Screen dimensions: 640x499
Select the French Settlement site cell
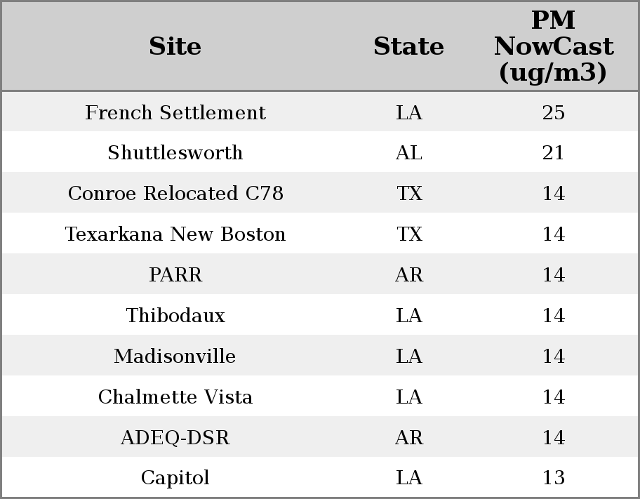[x=175, y=112]
